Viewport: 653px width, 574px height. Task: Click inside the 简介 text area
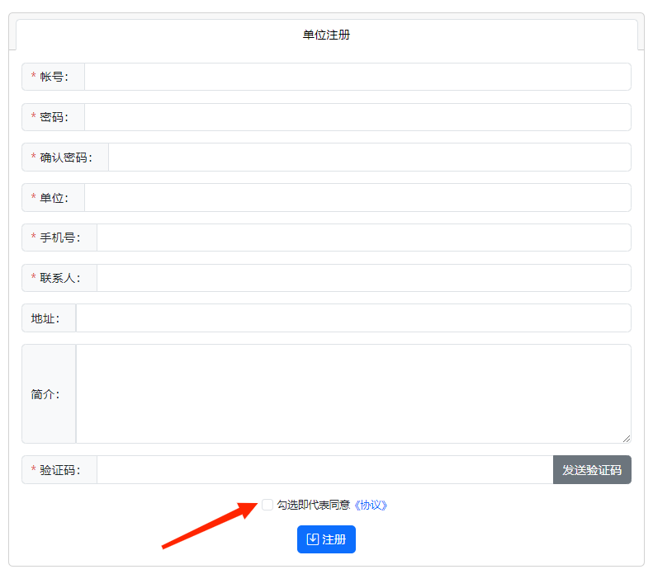click(353, 394)
